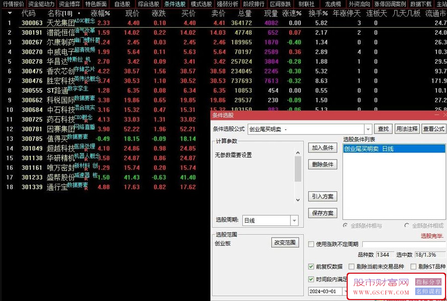This screenshot has height=301, width=447.
Task: Sort by the 现价 column header
Action: tap(132, 13)
